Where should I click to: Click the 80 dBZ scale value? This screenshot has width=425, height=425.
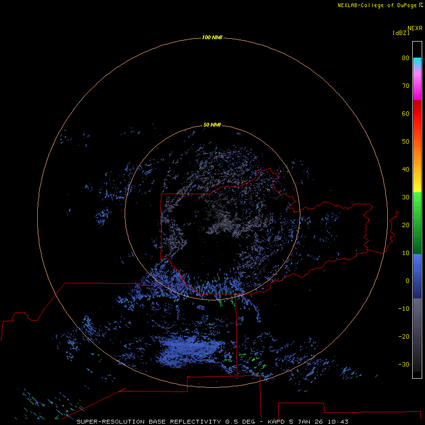(x=406, y=58)
